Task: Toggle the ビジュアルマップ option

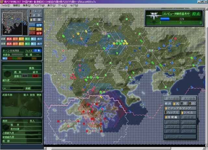Action: (180, 108)
